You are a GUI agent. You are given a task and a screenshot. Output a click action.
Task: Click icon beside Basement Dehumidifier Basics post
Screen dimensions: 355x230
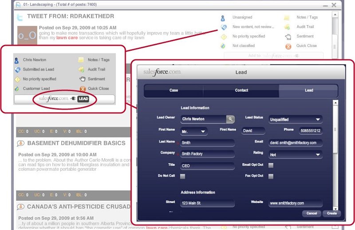21,143
